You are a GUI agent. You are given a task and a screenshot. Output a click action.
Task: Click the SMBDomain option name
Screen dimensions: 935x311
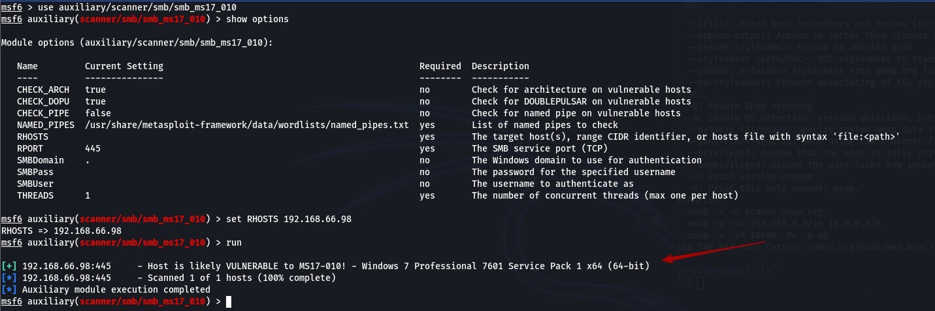[41, 160]
